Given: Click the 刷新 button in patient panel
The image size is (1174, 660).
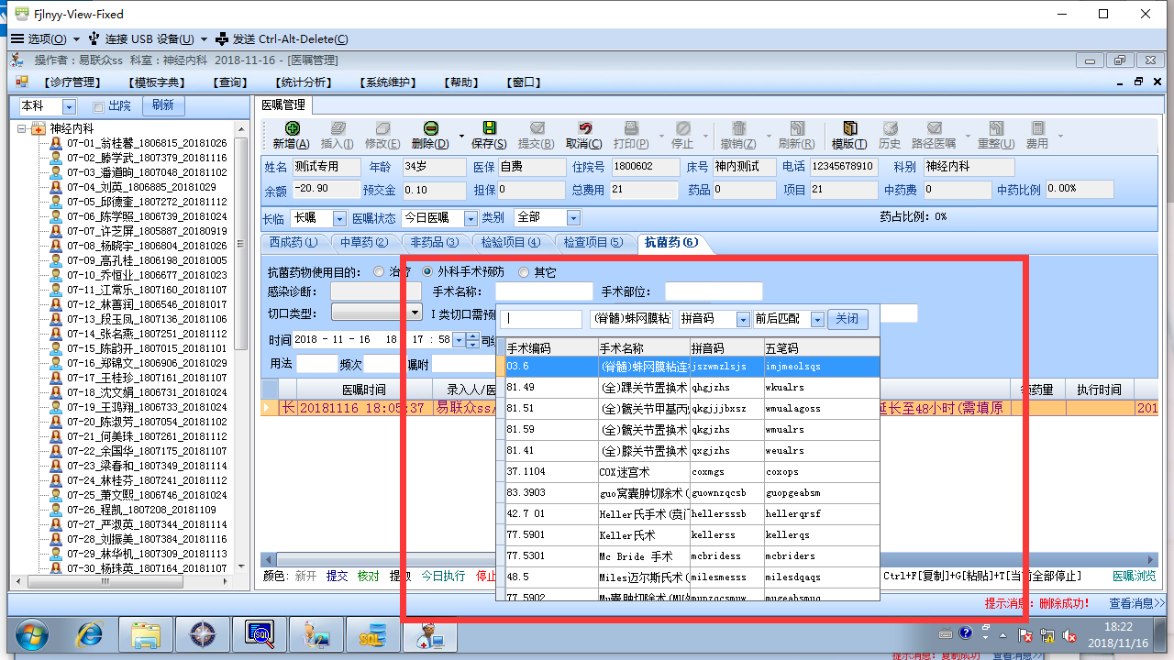Looking at the screenshot, I should coord(163,105).
